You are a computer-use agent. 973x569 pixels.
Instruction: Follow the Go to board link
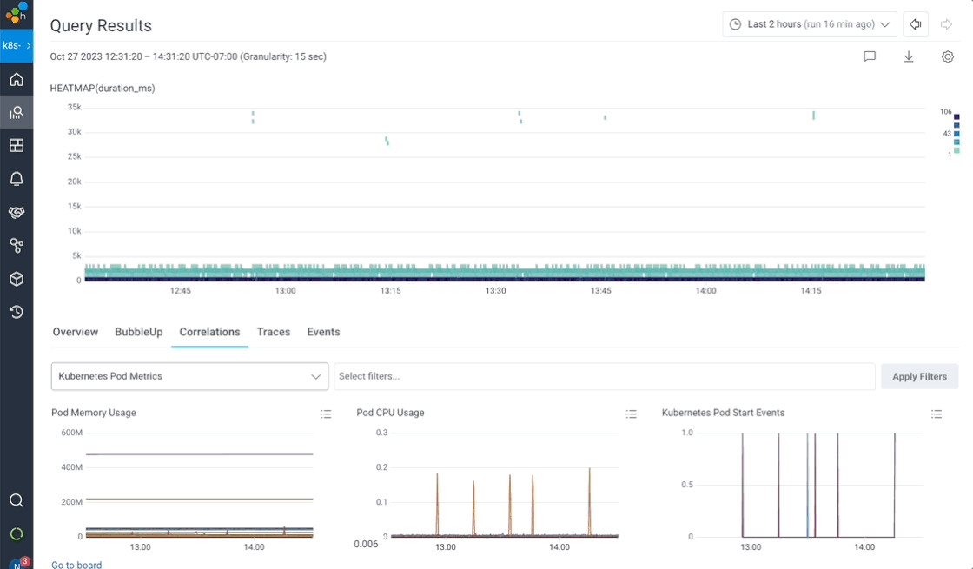point(76,565)
